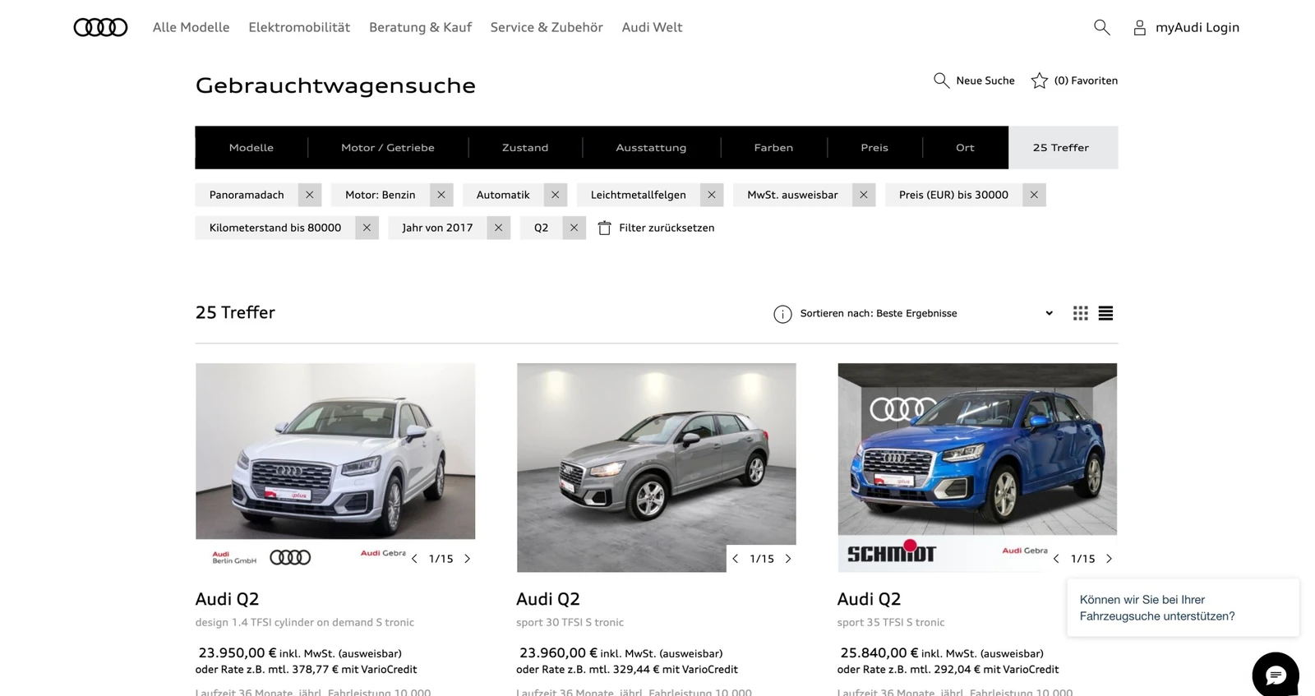The image size is (1315, 696).
Task: Remove the Jahr von 2017 filter
Action: click(498, 228)
